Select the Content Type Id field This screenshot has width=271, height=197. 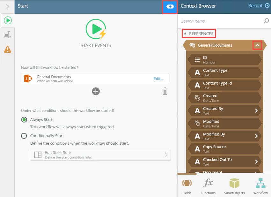coord(225,85)
